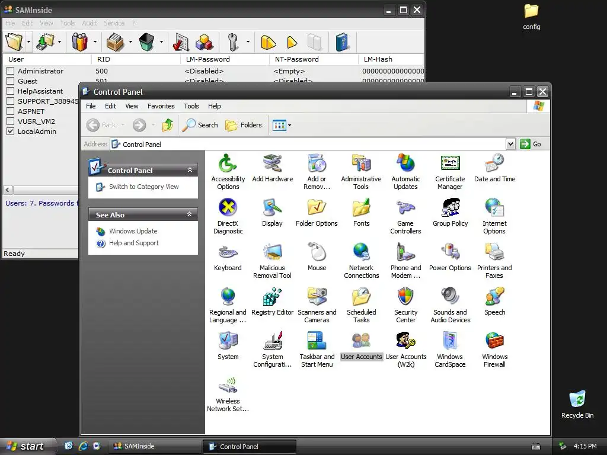Viewport: 607px width, 455px height.
Task: Open Control Panel File menu
Action: pyautogui.click(x=91, y=106)
